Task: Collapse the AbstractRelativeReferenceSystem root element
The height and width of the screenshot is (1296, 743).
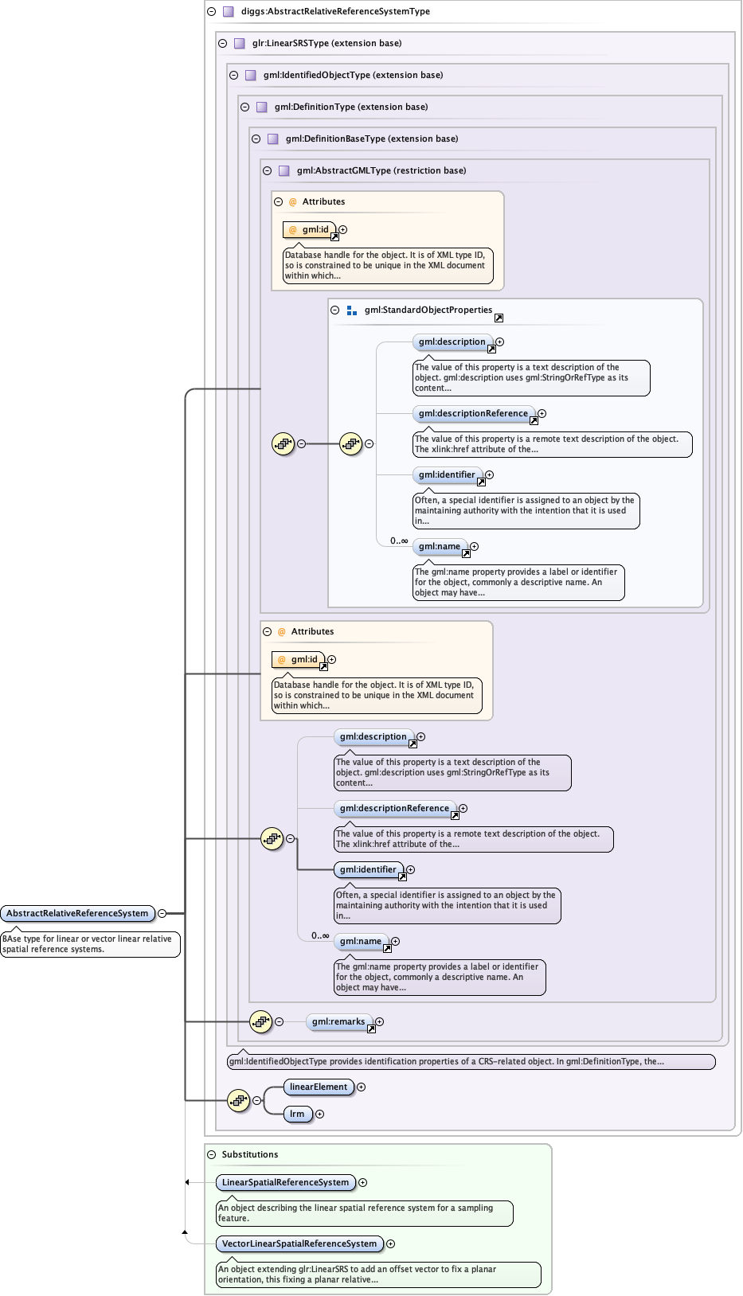Action: click(162, 914)
